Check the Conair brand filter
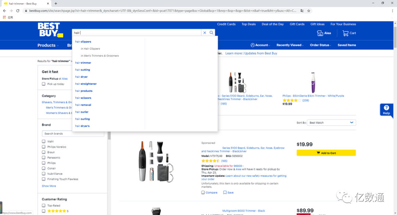Viewport: 397px width, 215px height. click(43, 168)
